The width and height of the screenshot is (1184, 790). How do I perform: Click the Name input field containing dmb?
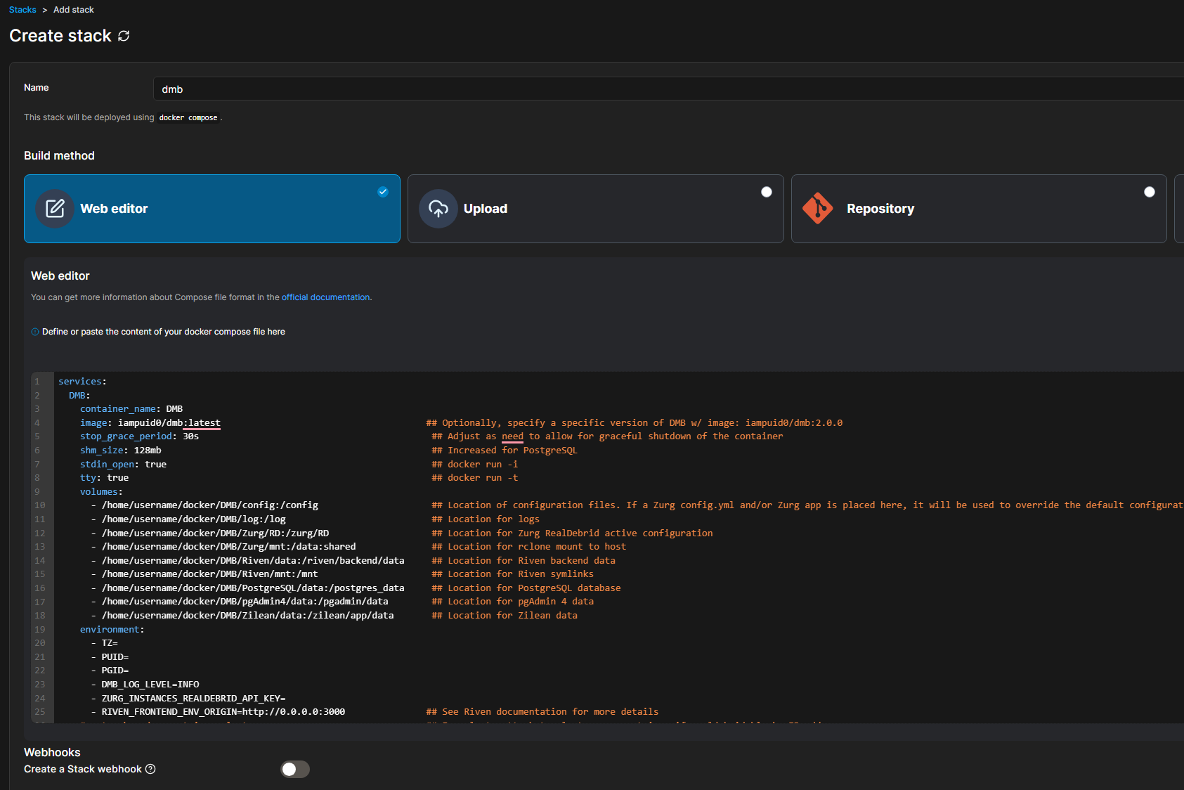[x=668, y=89]
